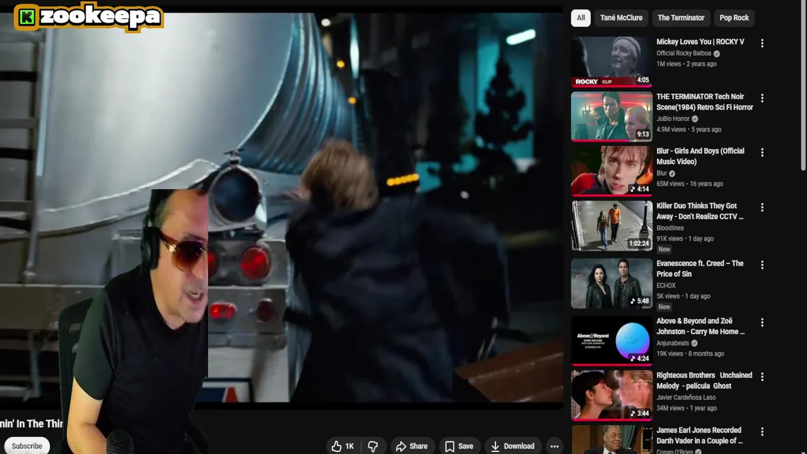Subscribe to the channel

coord(26,446)
